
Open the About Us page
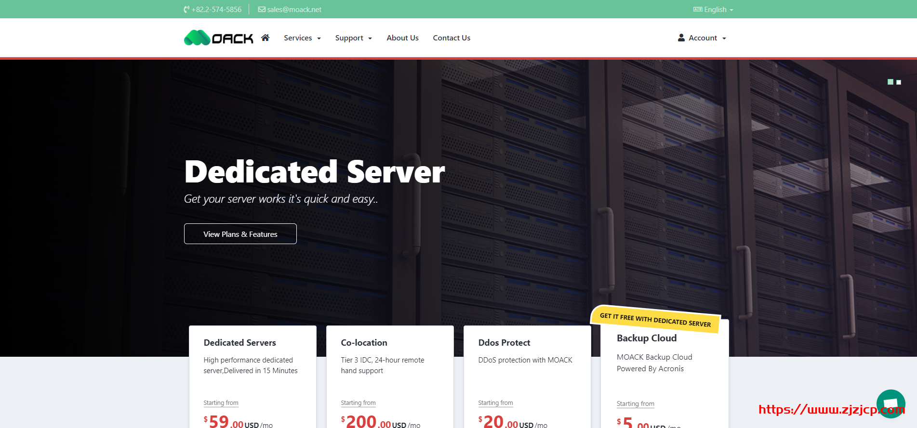pos(402,38)
